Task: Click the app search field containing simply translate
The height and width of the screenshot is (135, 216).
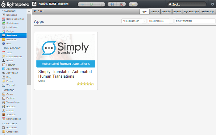Action: [x=195, y=21]
